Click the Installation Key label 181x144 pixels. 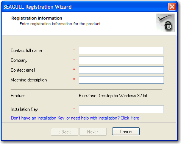[x=24, y=109]
